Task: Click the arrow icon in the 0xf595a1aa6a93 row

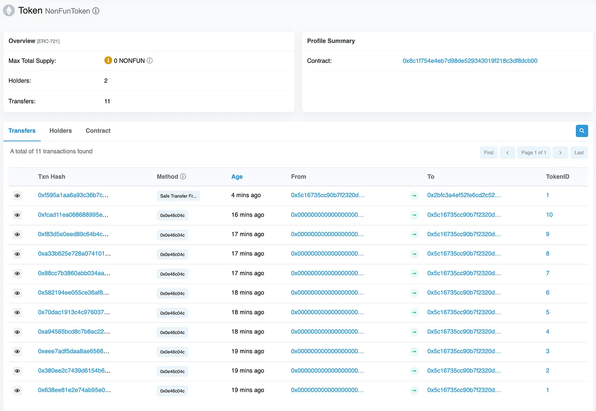Action: pyautogui.click(x=414, y=196)
